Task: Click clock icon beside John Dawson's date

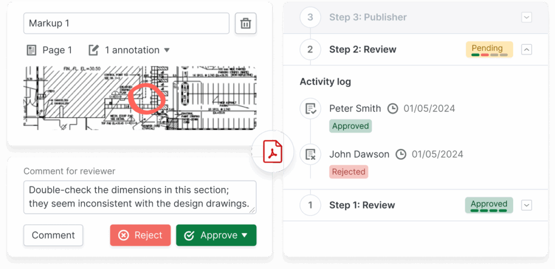Action: tap(401, 154)
